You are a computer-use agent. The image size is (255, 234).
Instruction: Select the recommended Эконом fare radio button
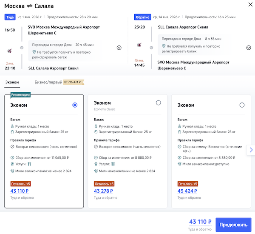point(75,105)
